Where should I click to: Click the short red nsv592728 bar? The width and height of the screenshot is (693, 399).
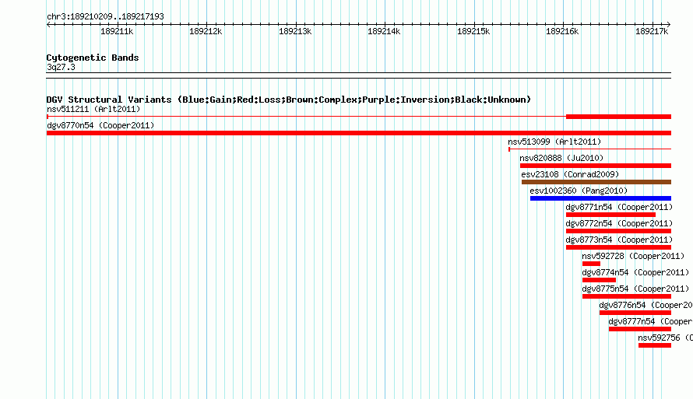pos(591,264)
